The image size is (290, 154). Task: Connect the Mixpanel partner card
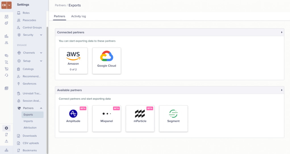[x=107, y=119]
